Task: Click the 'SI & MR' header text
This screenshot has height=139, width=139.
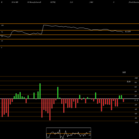Action: pos(15,2)
